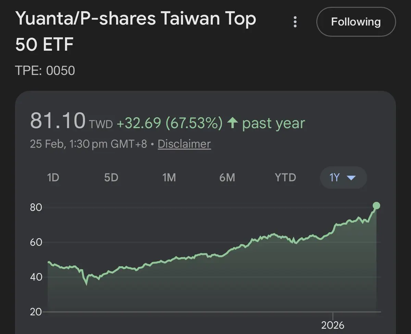
Task: Open the three-dot more options menu
Action: coord(295,22)
